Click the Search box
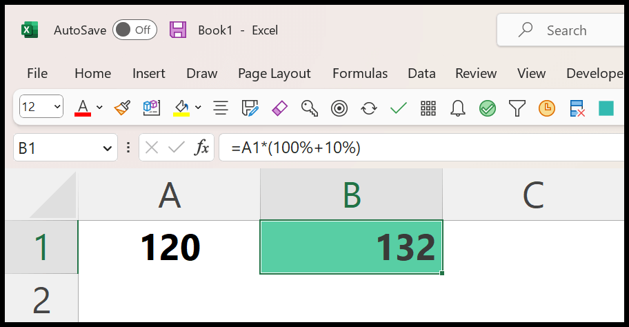The image size is (629, 327). [x=561, y=30]
